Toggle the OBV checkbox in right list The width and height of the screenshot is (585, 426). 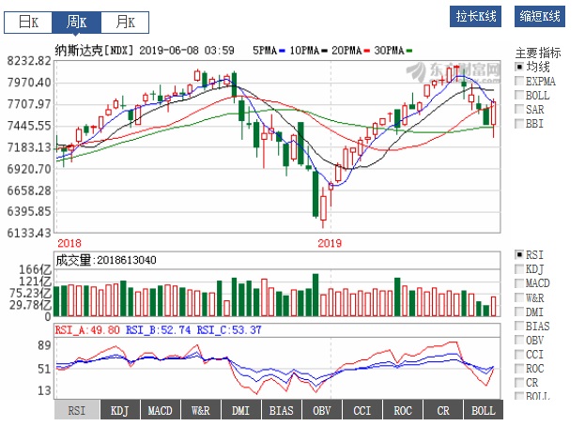[x=519, y=340]
